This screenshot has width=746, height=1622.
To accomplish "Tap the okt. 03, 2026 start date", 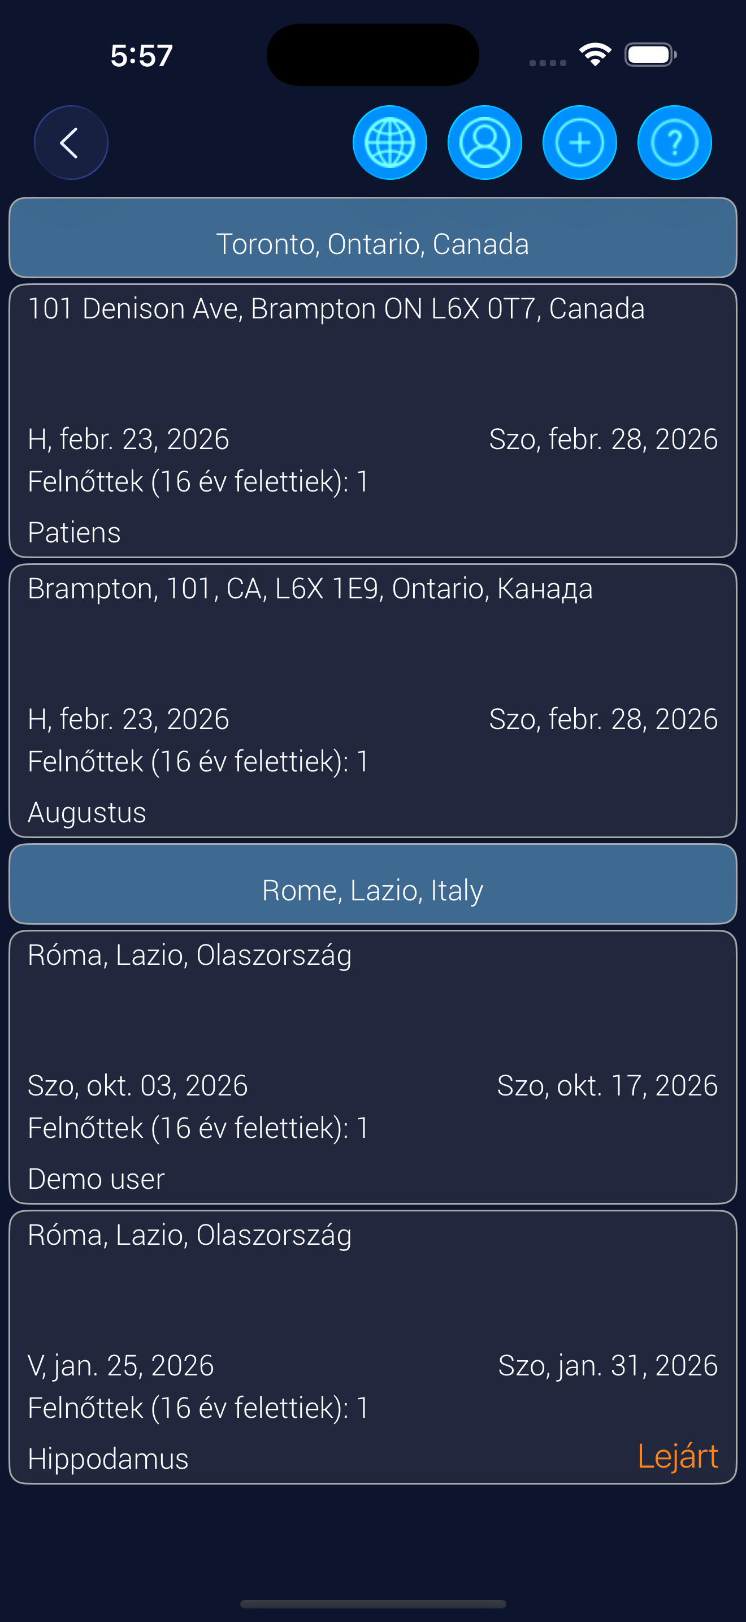I will coord(138,1085).
